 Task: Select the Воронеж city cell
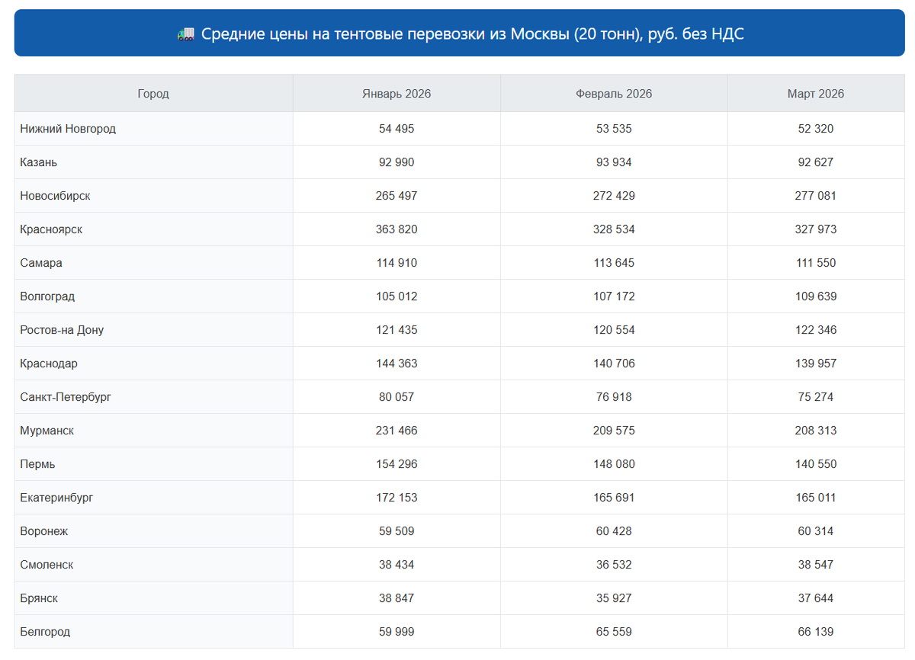(x=44, y=531)
